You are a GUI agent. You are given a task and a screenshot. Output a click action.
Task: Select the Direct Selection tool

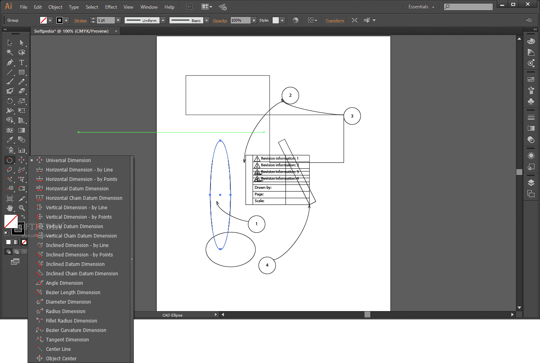pos(22,43)
